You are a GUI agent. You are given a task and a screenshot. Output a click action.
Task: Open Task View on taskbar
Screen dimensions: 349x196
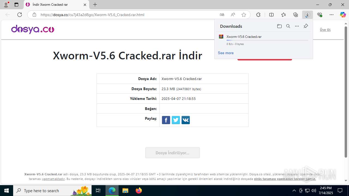pos(98,191)
